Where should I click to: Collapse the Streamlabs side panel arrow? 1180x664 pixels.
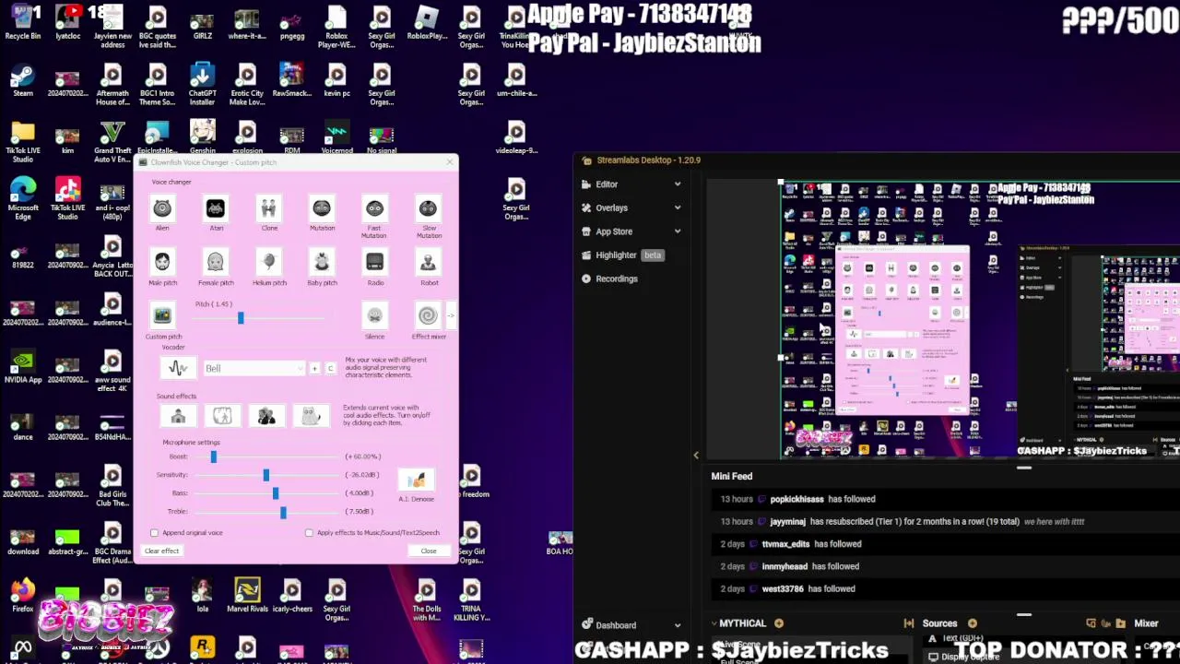pyautogui.click(x=696, y=455)
